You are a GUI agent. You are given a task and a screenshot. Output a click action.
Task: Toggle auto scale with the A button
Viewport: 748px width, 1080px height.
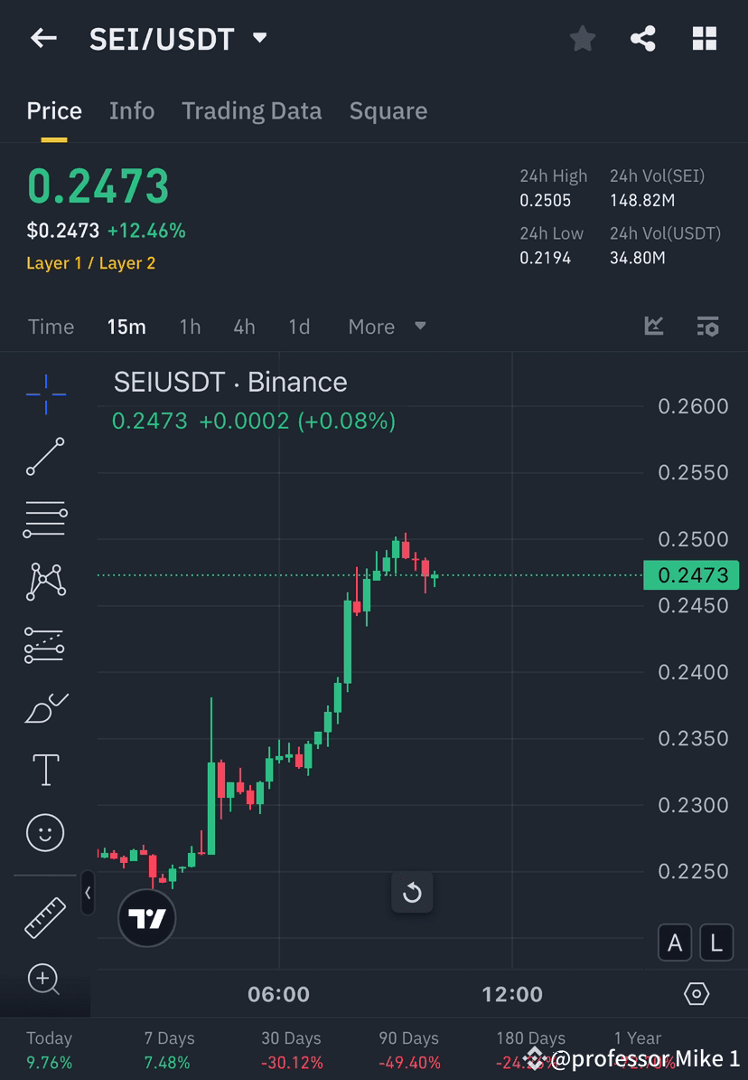[x=675, y=943]
